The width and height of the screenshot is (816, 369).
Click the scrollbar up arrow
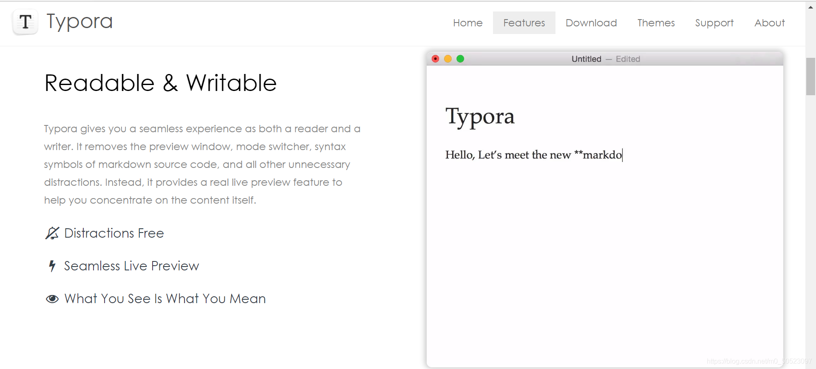(810, 7)
